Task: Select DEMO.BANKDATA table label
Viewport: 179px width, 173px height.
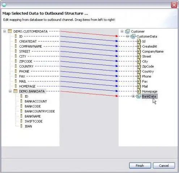Action: coord(32,92)
